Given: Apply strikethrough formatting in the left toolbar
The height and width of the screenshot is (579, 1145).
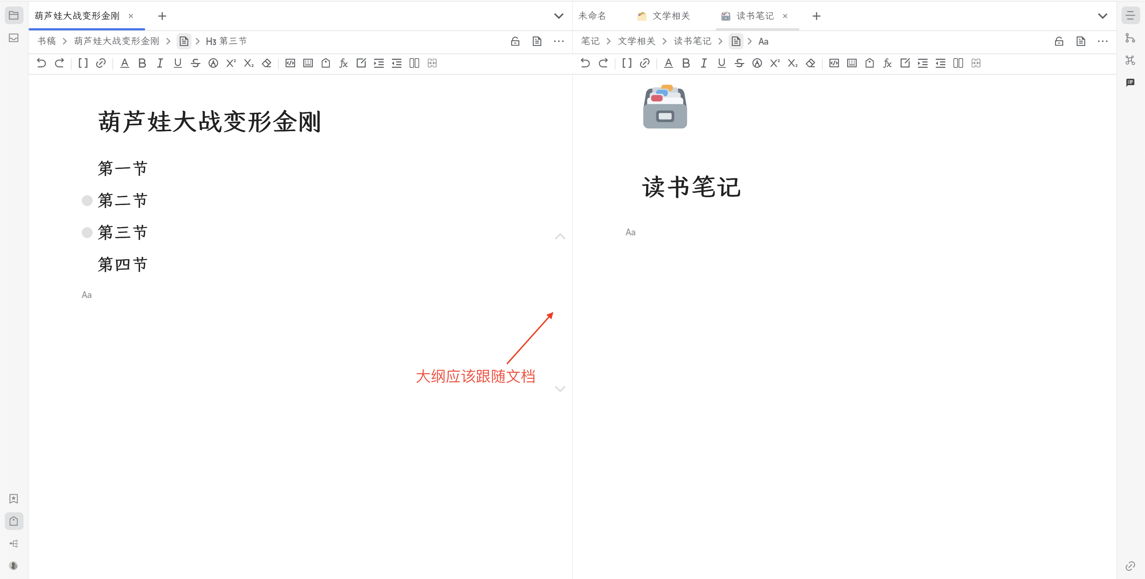Looking at the screenshot, I should point(196,63).
